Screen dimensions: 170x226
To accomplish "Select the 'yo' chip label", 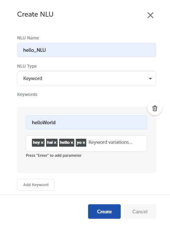I will point(79,143).
